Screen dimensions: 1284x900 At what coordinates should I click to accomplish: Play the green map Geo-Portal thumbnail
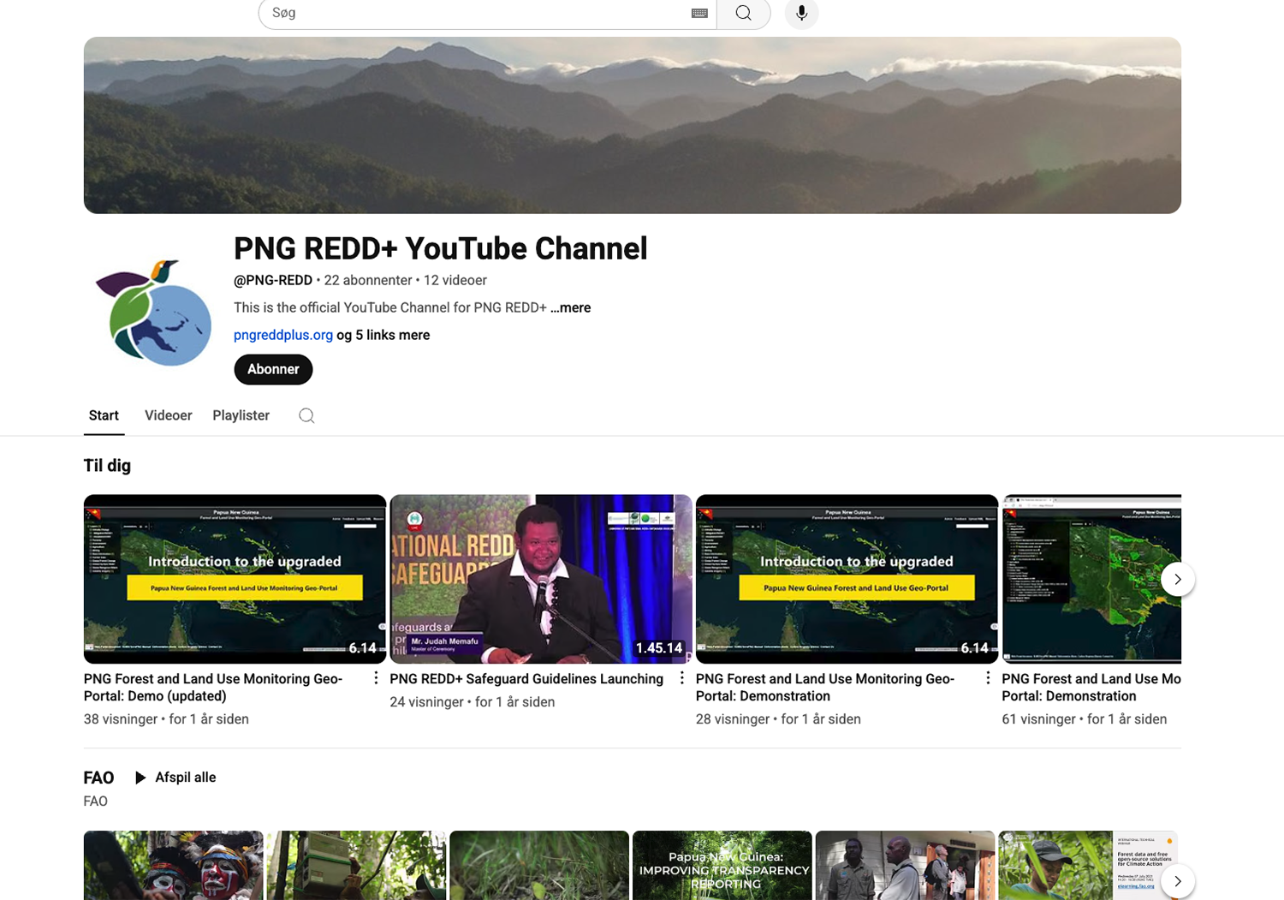point(1091,579)
